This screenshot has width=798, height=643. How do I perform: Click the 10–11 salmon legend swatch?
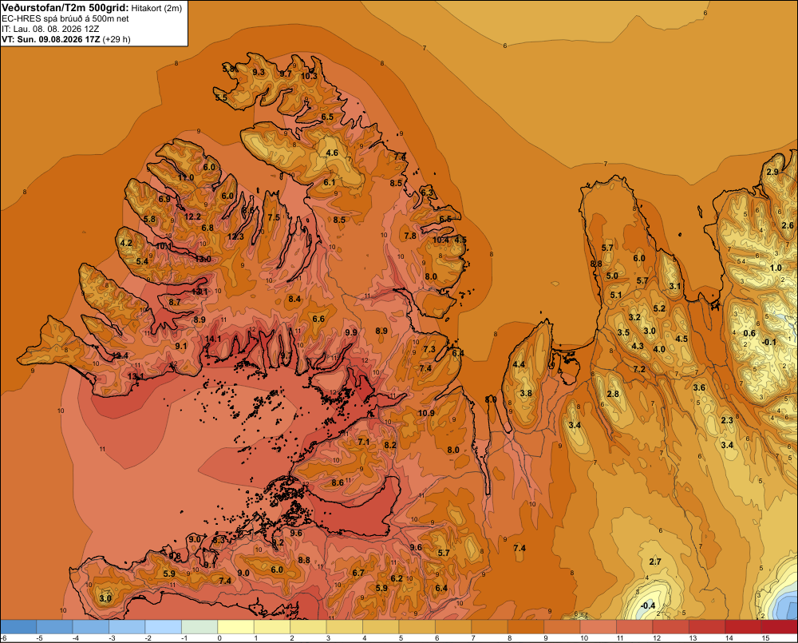[x=598, y=626]
